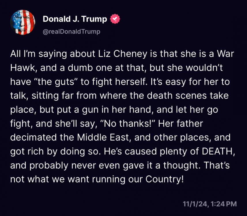
Task: Select the phrase "gave it a thought"
Action: pyautogui.click(x=161, y=165)
